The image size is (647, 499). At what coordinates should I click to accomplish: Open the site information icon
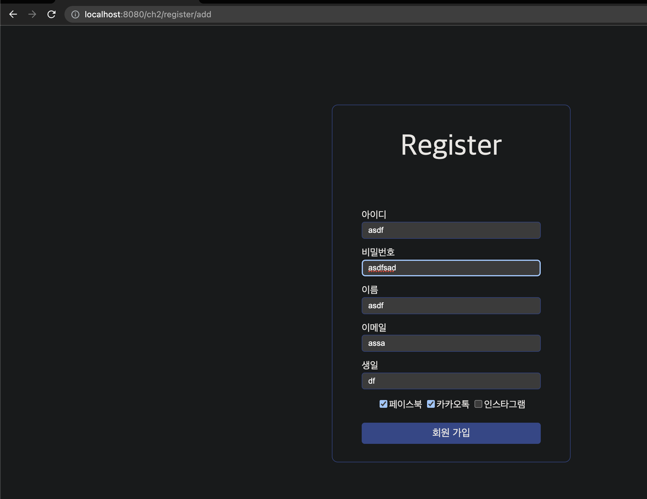pyautogui.click(x=75, y=14)
